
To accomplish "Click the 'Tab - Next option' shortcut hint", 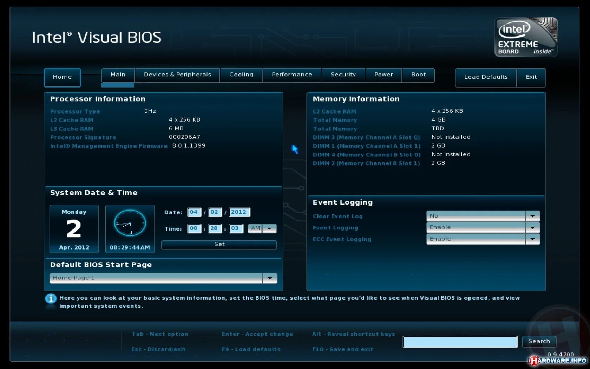I will coord(160,334).
